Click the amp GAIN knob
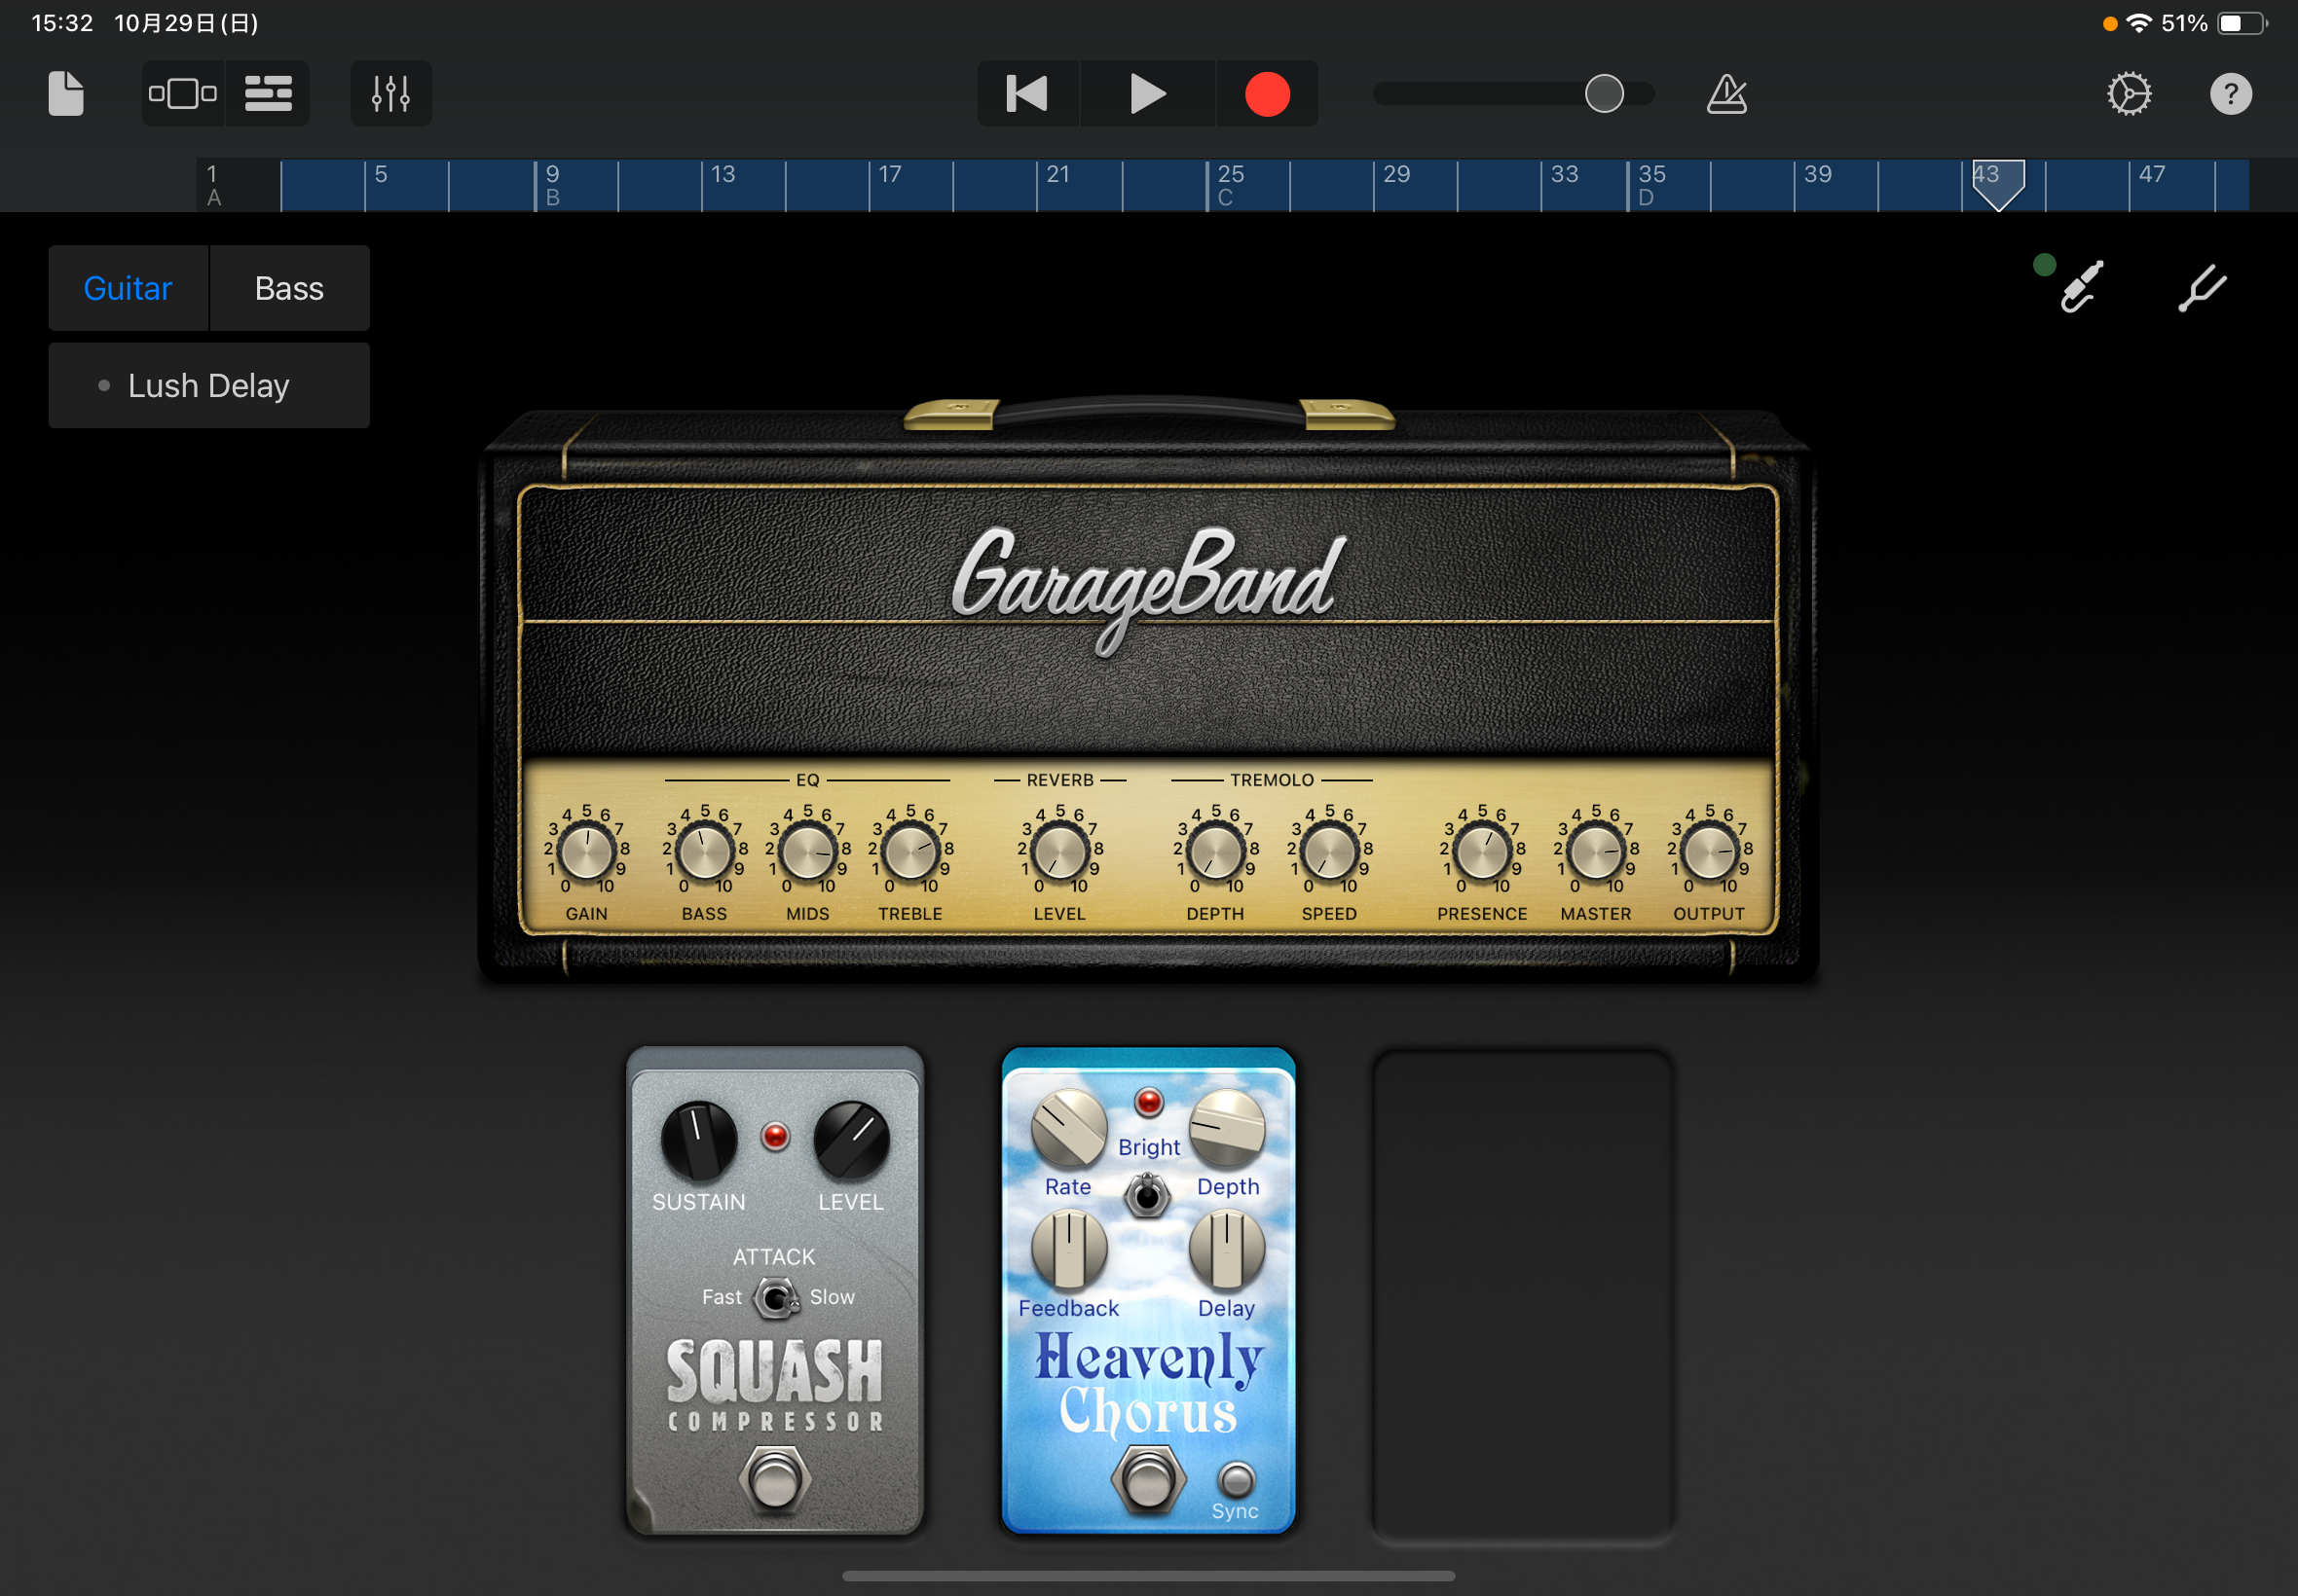The image size is (2298, 1596). 586,852
